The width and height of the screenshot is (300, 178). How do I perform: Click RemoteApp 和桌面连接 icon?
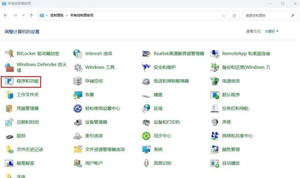[215, 54]
